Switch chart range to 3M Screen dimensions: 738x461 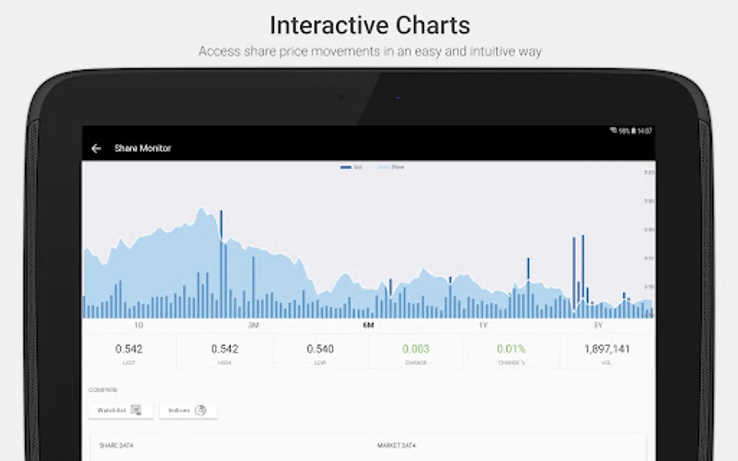[x=253, y=325]
